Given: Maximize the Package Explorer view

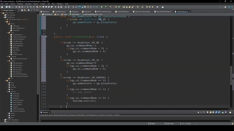Looking at the screenshot, I should [x=37, y=10].
